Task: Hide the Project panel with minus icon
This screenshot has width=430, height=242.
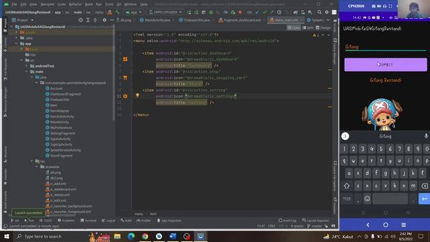Action: click(x=112, y=20)
